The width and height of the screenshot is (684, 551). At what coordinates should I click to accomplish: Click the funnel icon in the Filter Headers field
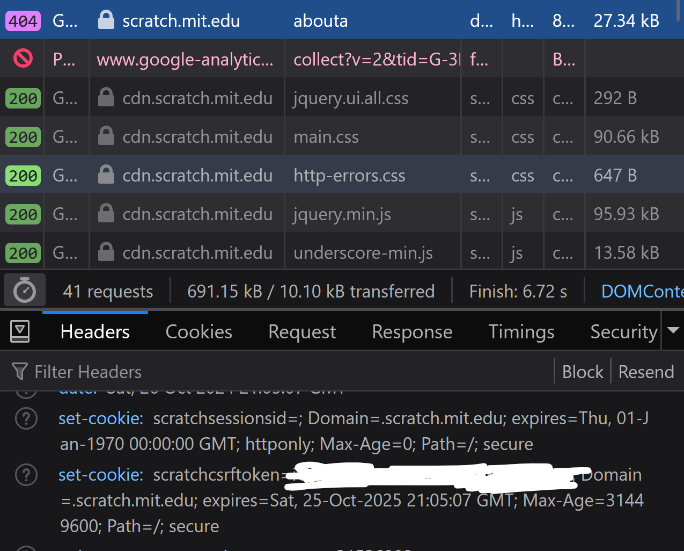[19, 371]
